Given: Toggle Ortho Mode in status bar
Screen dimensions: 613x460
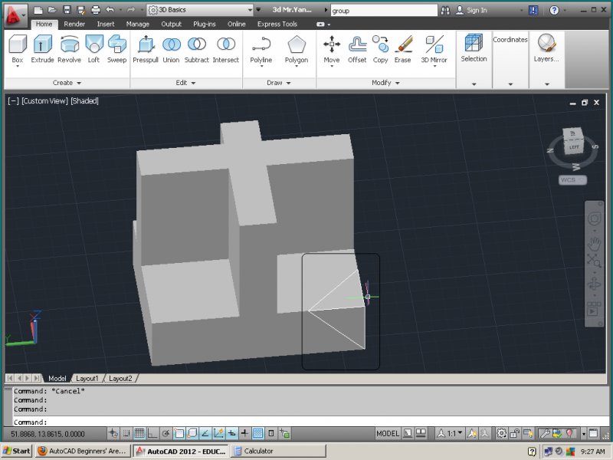Looking at the screenshot, I should [x=152, y=434].
